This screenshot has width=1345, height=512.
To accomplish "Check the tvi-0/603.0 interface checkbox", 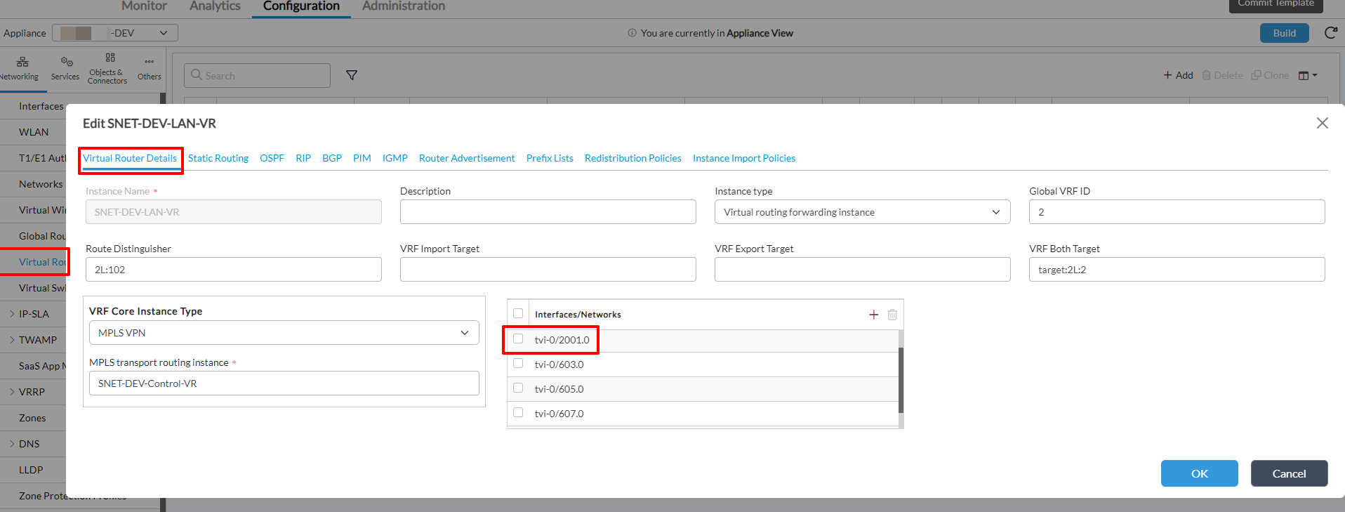I will (518, 363).
